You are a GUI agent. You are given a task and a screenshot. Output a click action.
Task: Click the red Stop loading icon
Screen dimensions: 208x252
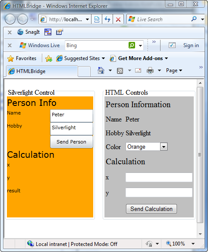[x=118, y=19]
